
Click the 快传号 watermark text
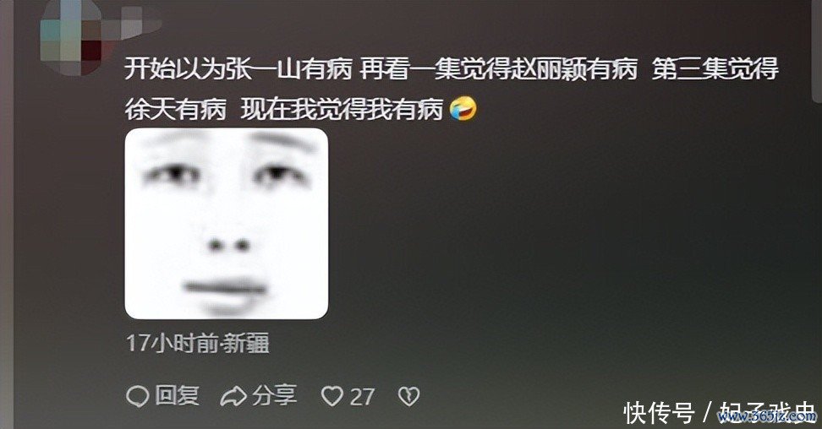[x=660, y=413]
